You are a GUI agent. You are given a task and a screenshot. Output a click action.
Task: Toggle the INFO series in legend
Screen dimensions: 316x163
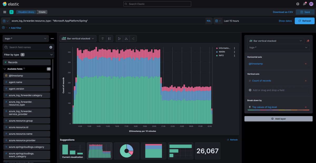click(221, 56)
